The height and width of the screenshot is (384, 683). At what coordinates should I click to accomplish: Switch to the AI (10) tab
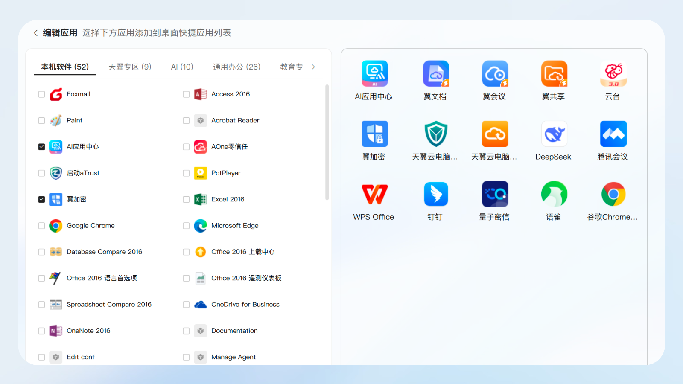[182, 67]
